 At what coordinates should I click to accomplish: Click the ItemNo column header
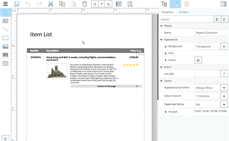click(34, 51)
